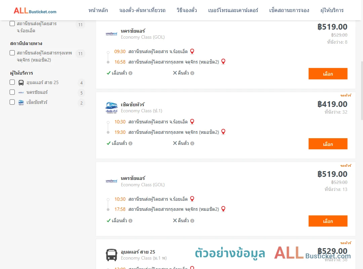Click 09:30 departure time text
Image resolution: width=363 pixels, height=269 pixels.
point(120,52)
